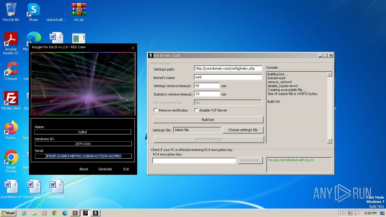Click the Ice IX title bar crystal icon
The height and width of the screenshot is (217, 386).
coord(151,55)
